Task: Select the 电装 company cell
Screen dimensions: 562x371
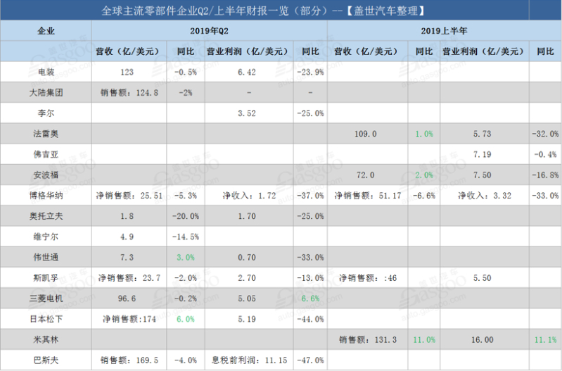Action: click(46, 72)
